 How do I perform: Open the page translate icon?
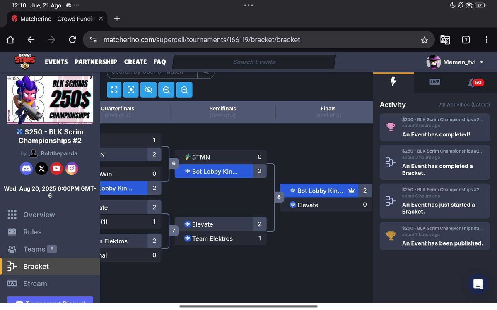(x=445, y=40)
